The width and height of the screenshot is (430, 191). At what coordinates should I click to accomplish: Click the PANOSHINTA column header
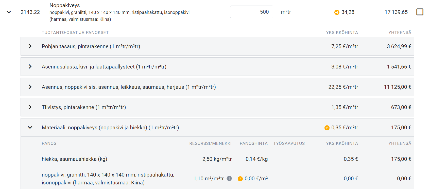[x=254, y=143]
